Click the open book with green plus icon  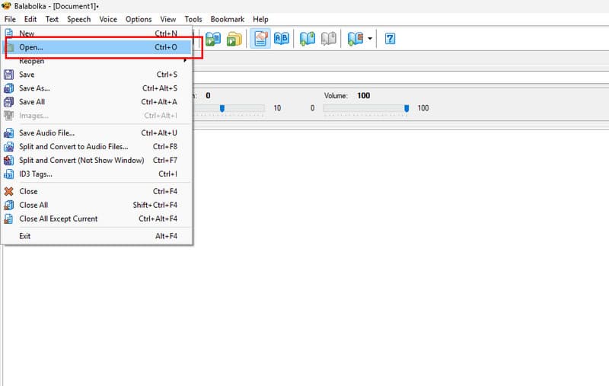(x=308, y=38)
